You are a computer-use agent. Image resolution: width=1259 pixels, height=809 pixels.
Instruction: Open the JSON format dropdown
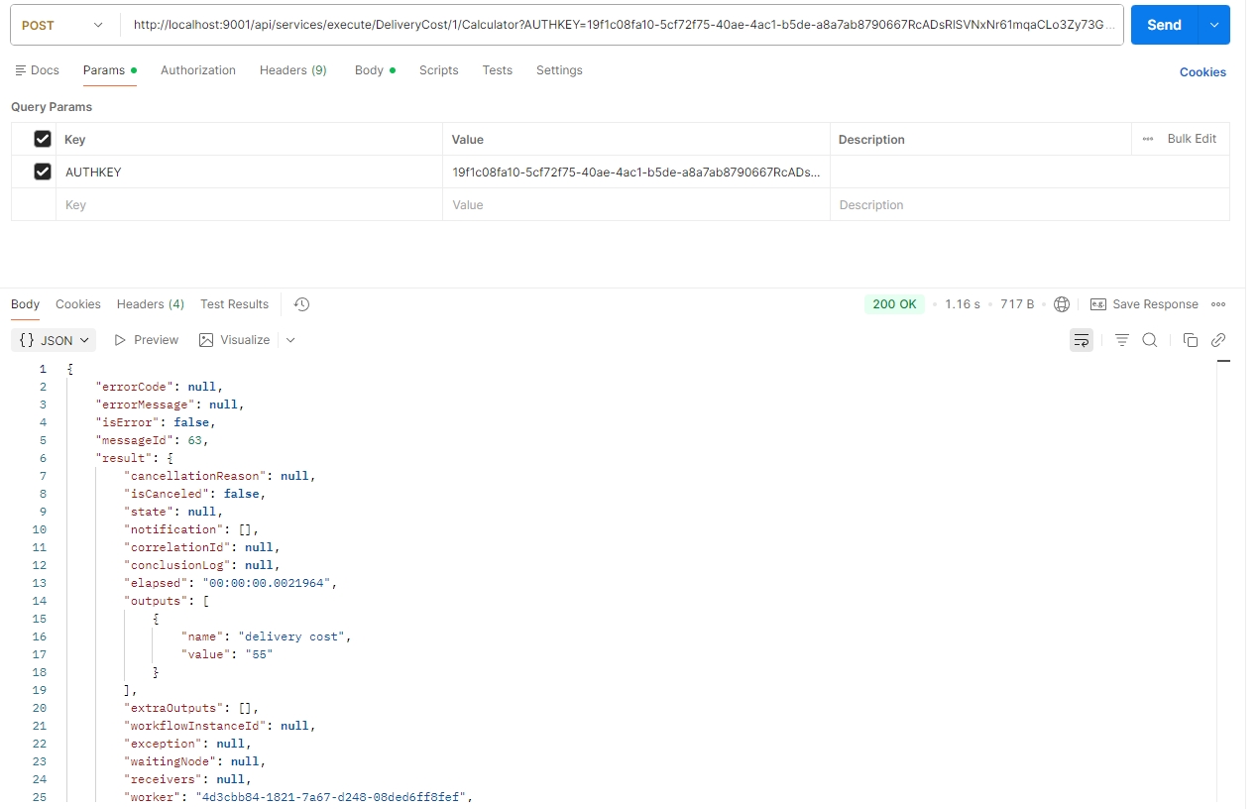point(54,340)
